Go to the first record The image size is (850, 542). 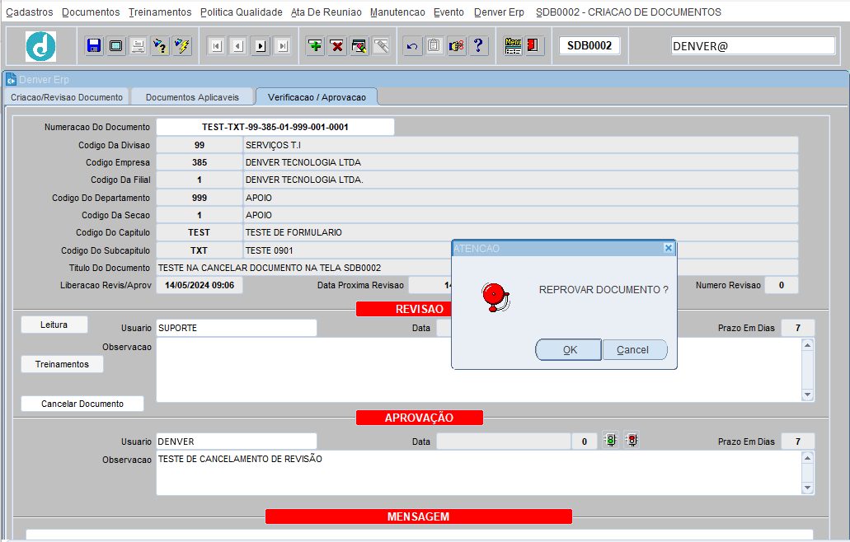(x=216, y=46)
